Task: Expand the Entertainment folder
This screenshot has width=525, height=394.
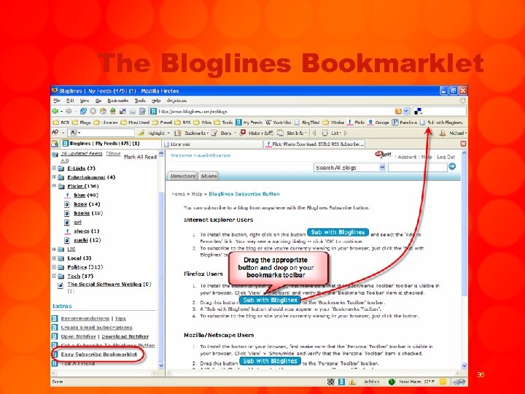Action: pyautogui.click(x=54, y=177)
